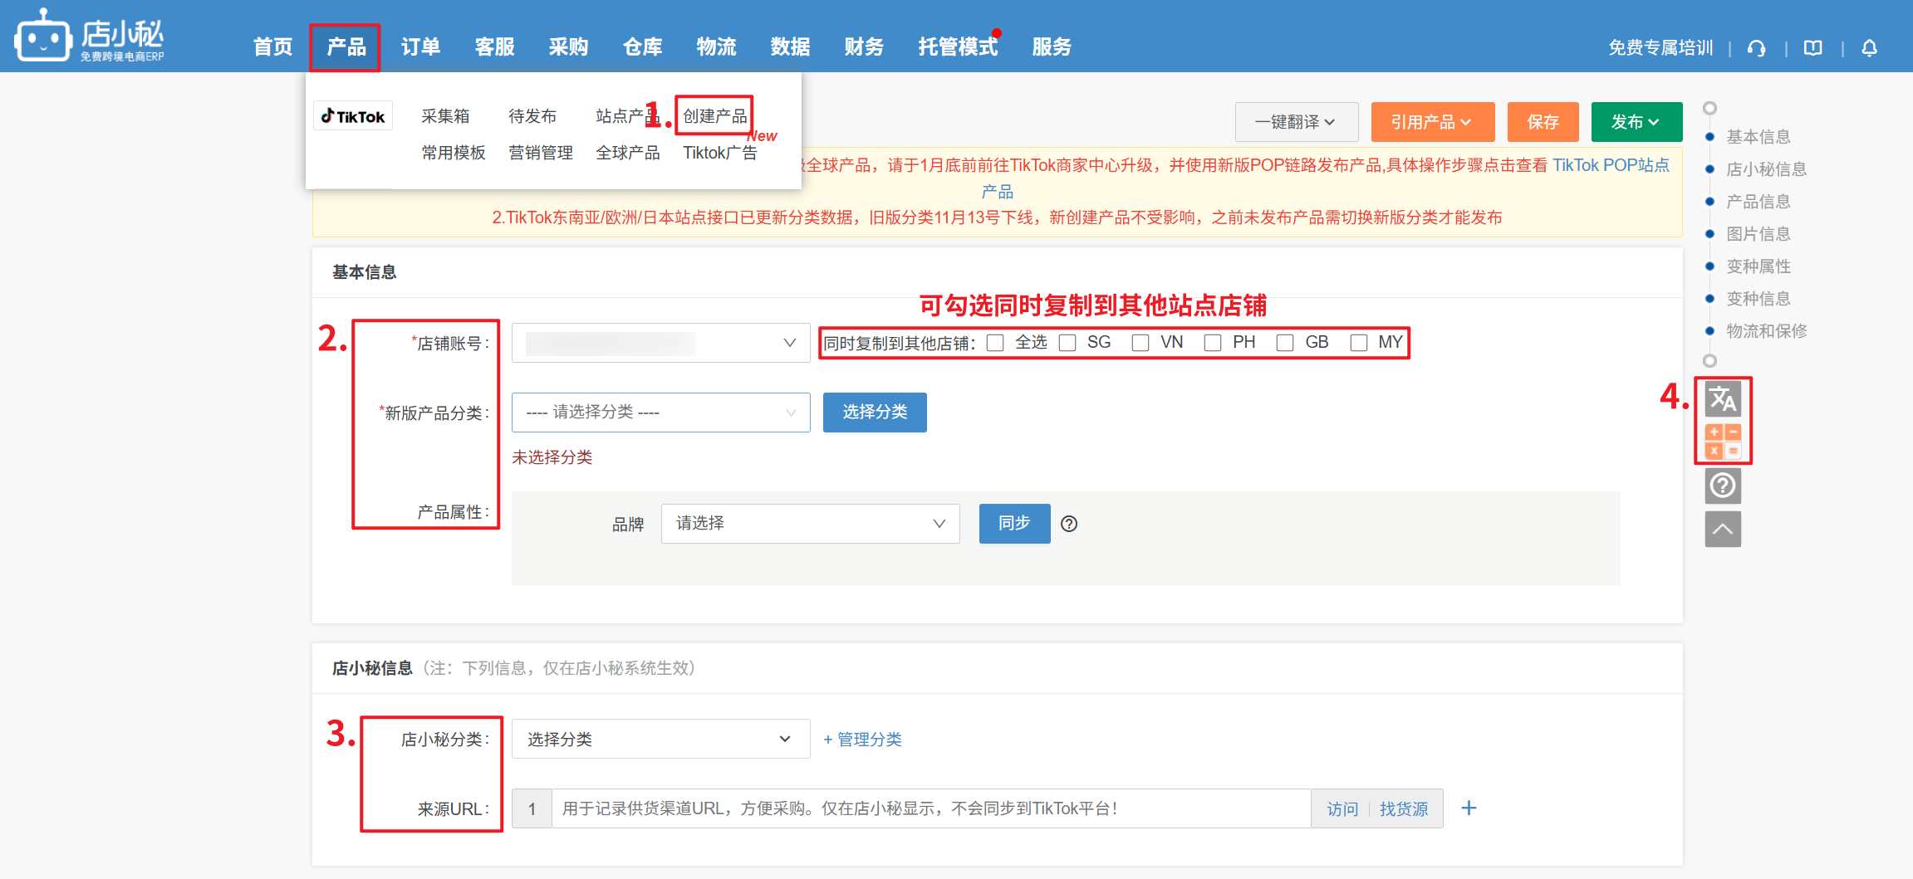Open the 品牌 请选择 dropdown
Screen dimensions: 1913x879
810,524
